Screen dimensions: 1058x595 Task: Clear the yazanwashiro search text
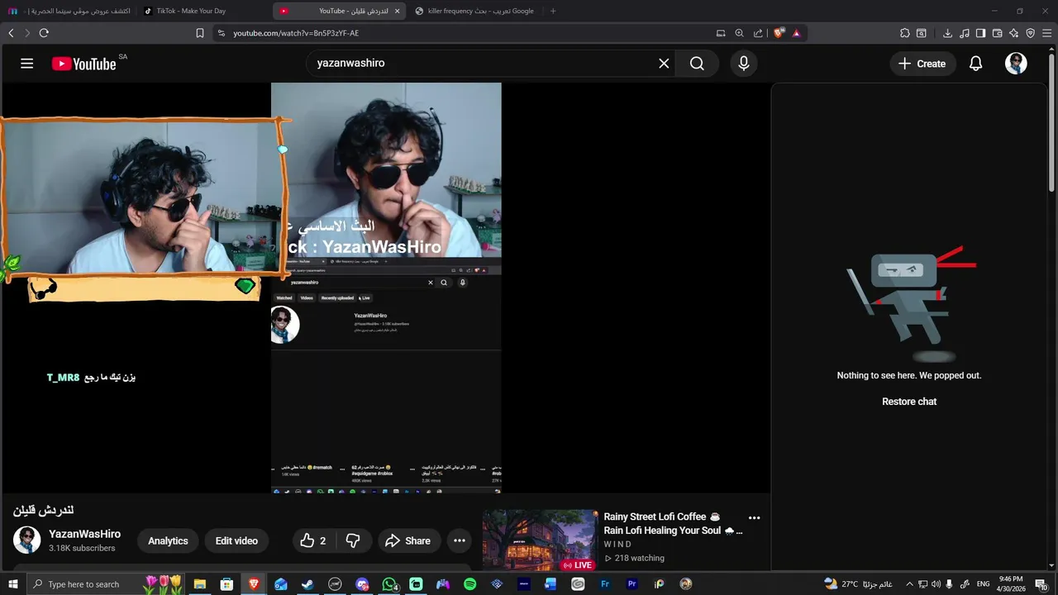(x=664, y=64)
